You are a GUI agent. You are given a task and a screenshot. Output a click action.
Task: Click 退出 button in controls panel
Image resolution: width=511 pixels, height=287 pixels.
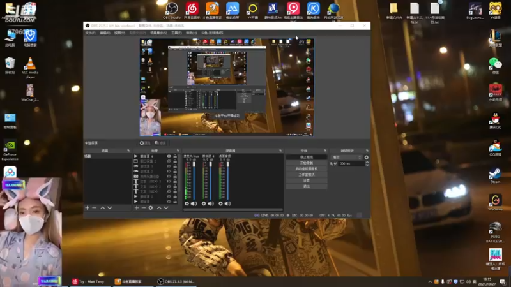307,186
